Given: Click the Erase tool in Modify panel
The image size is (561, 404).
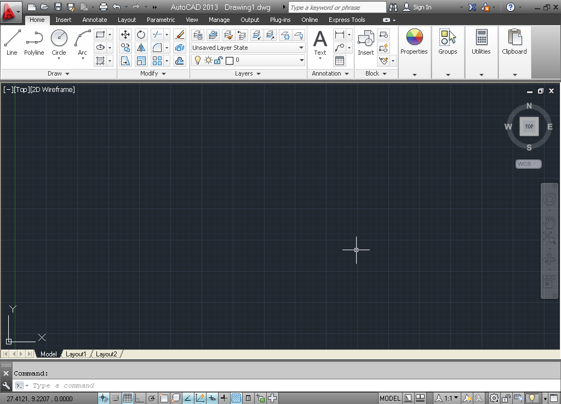Looking at the screenshot, I should click(179, 35).
